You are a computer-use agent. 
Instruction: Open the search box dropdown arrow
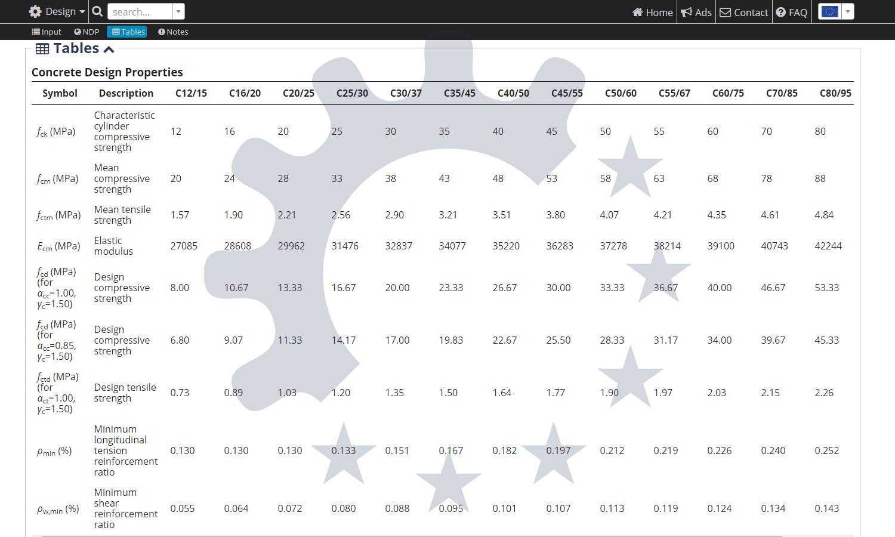[178, 11]
